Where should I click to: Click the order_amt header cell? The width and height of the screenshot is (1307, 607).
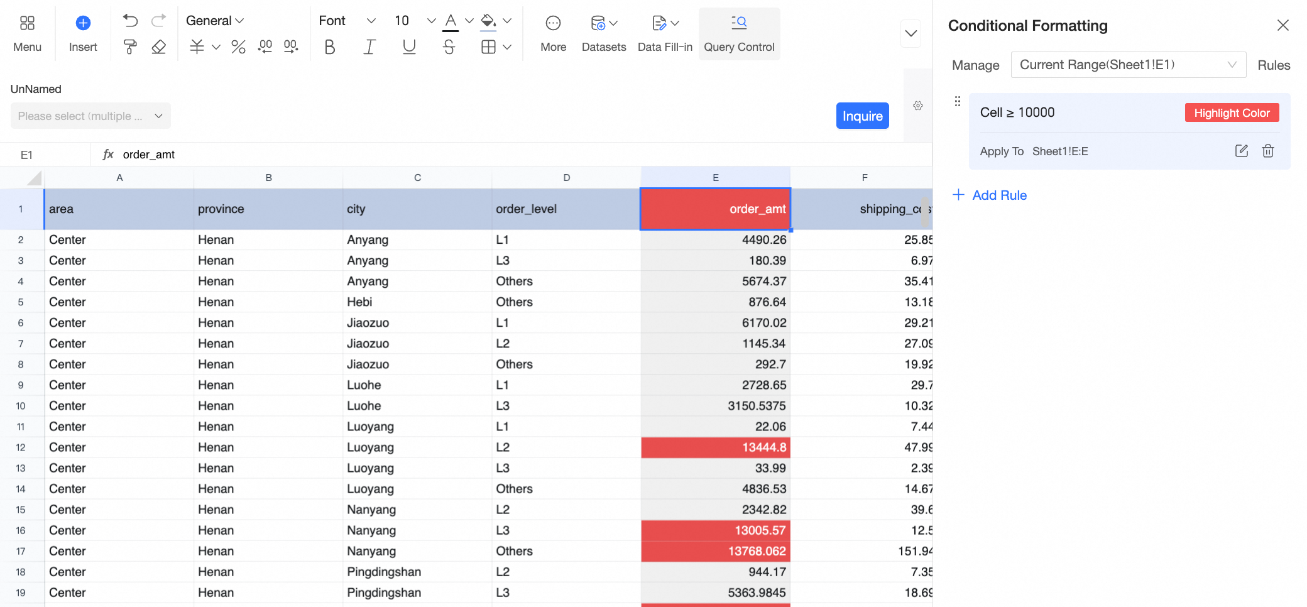(715, 209)
